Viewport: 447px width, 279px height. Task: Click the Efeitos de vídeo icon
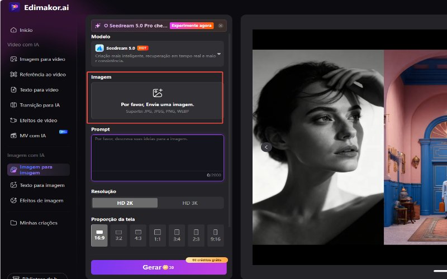[13, 121]
